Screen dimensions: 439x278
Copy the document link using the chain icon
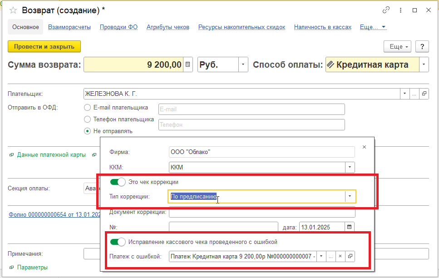pyautogui.click(x=386, y=10)
